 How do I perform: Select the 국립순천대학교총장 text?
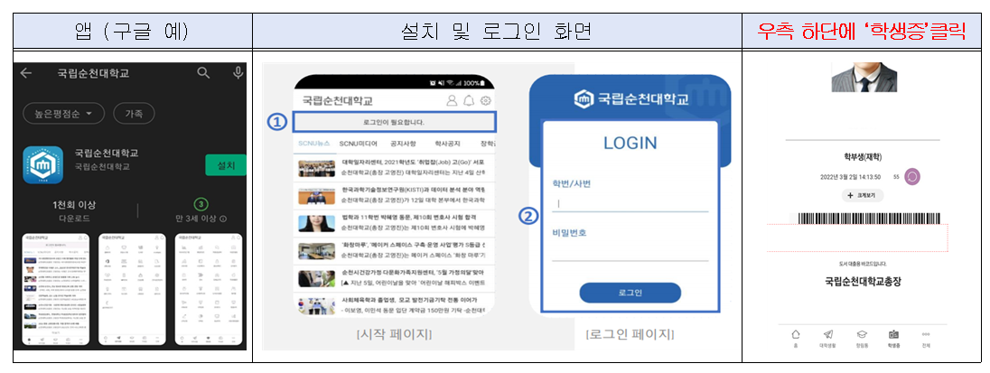pos(863,282)
